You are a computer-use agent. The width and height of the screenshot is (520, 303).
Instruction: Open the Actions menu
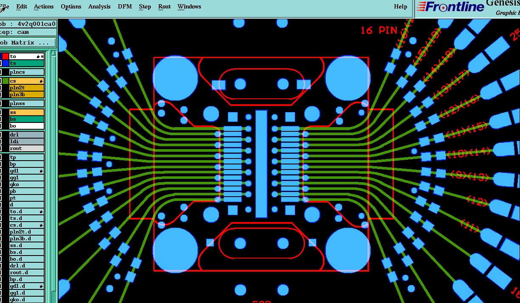(44, 6)
